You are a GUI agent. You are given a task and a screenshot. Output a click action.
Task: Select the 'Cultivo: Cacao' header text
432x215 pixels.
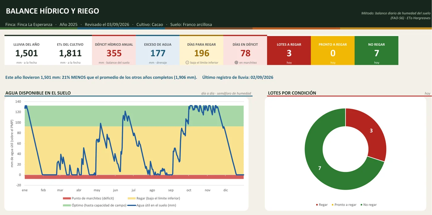(x=150, y=24)
